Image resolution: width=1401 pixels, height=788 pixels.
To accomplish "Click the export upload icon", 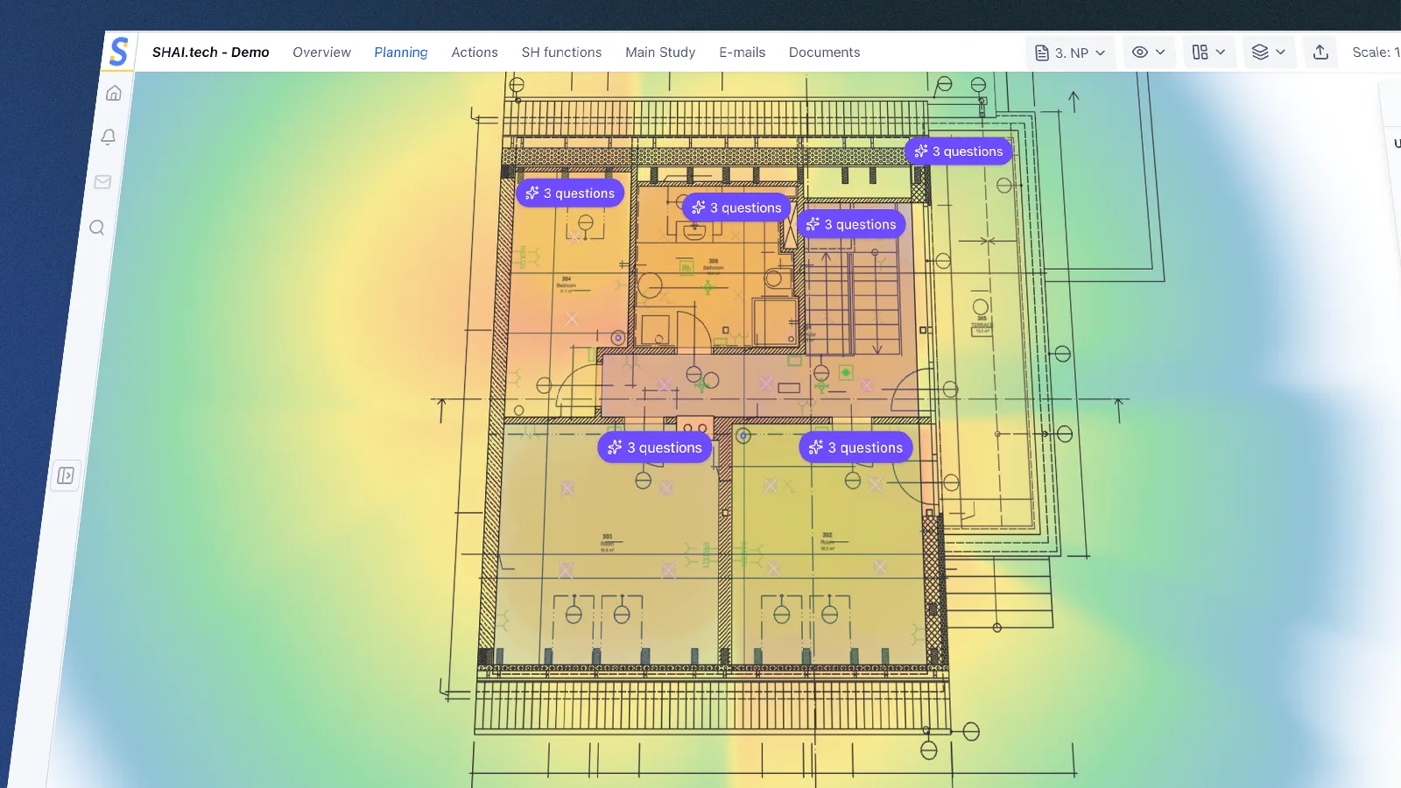I will [1320, 53].
